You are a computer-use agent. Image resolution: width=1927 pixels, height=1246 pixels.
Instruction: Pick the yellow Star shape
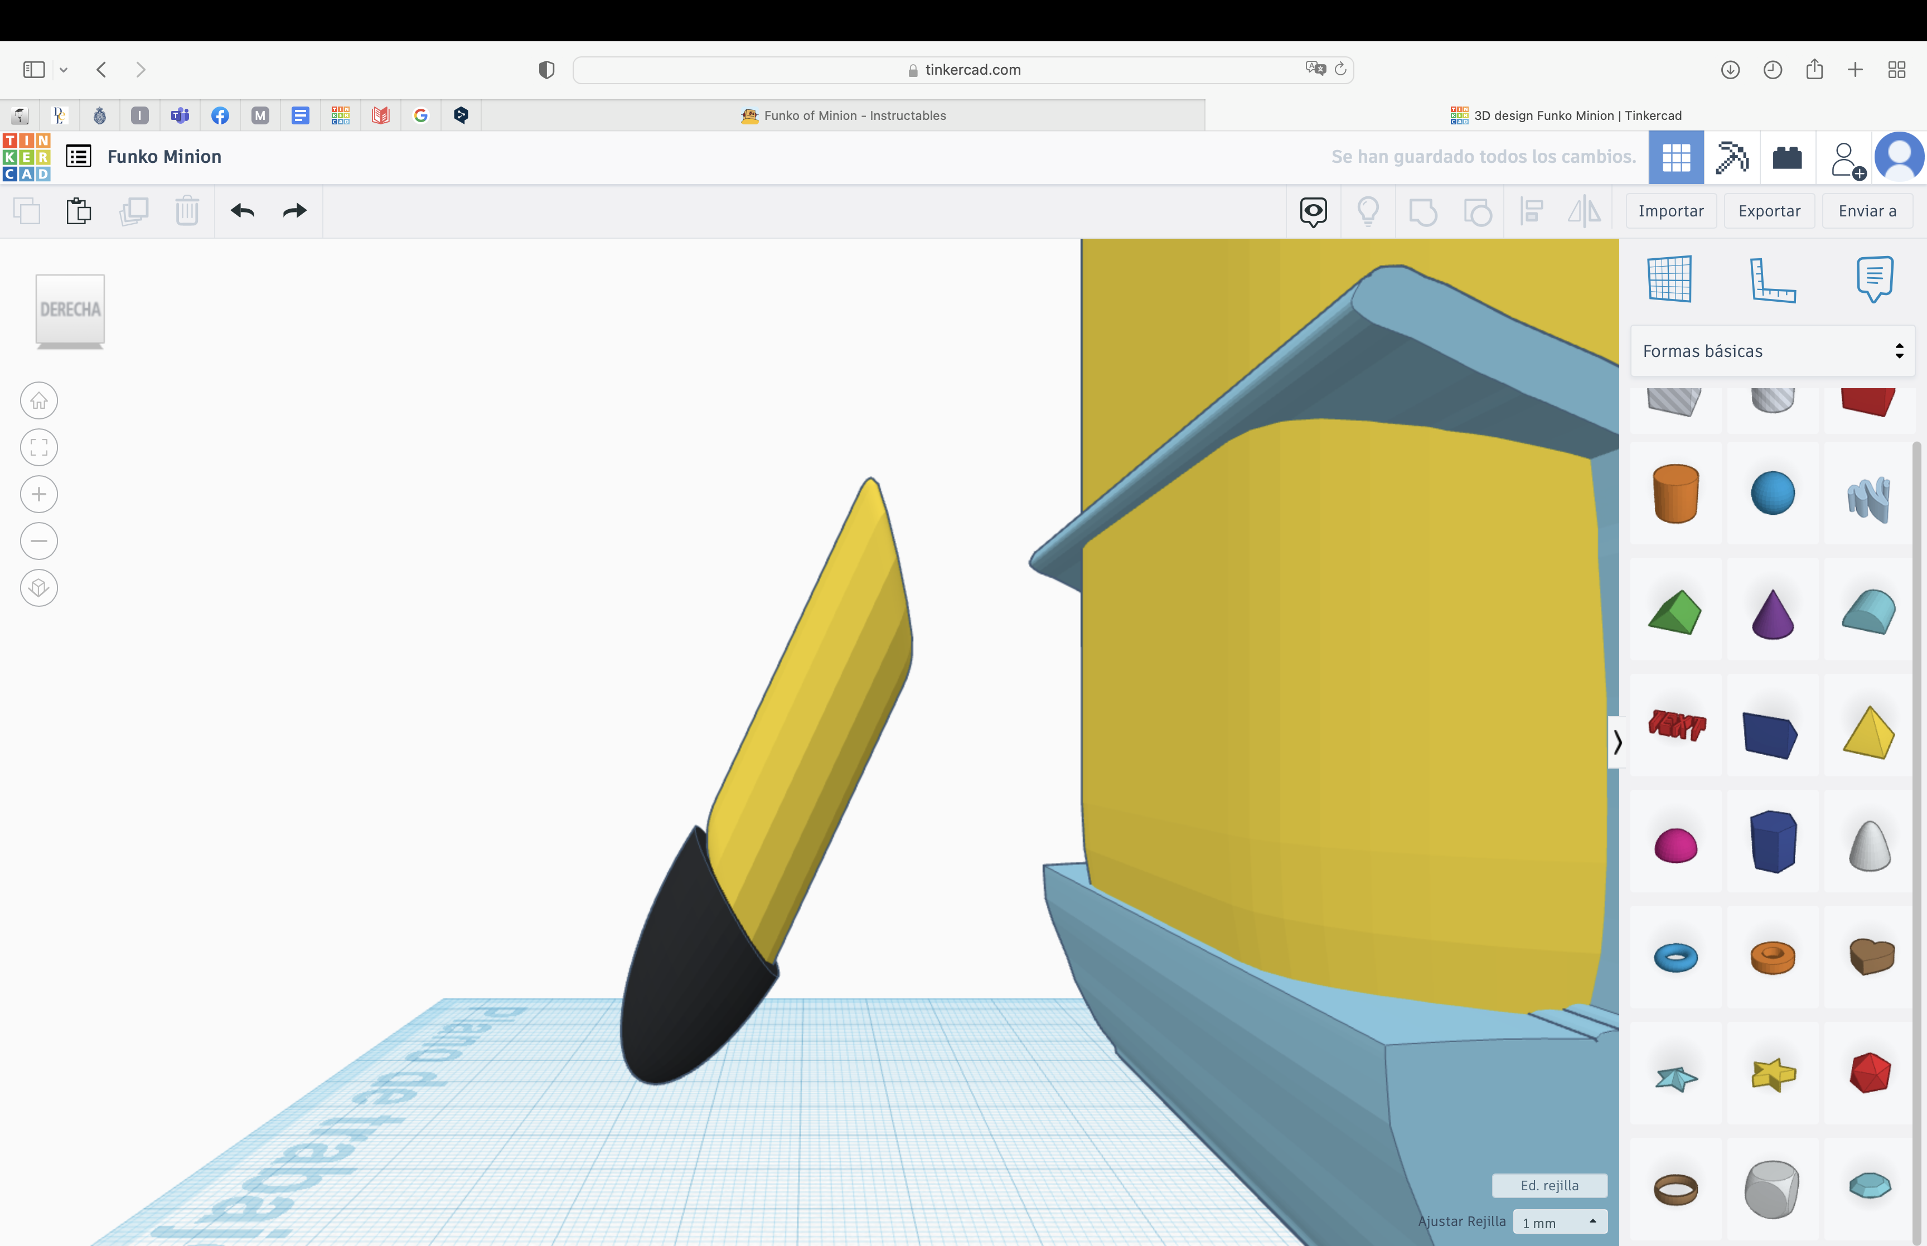click(1773, 1074)
